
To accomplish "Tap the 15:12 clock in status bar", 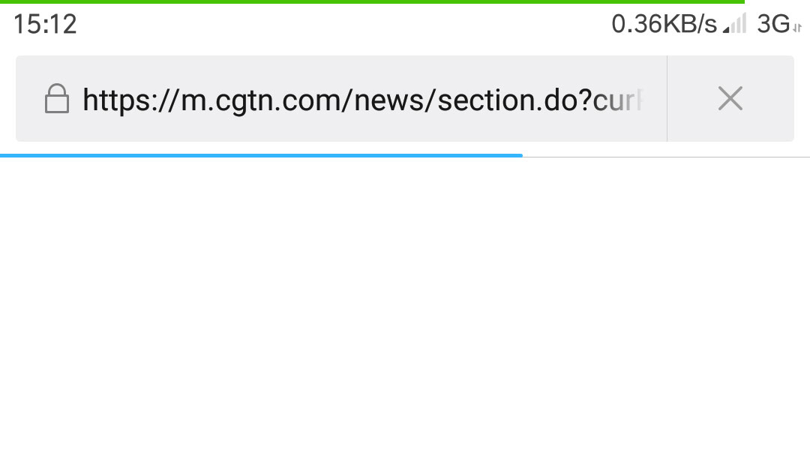I will tap(45, 24).
